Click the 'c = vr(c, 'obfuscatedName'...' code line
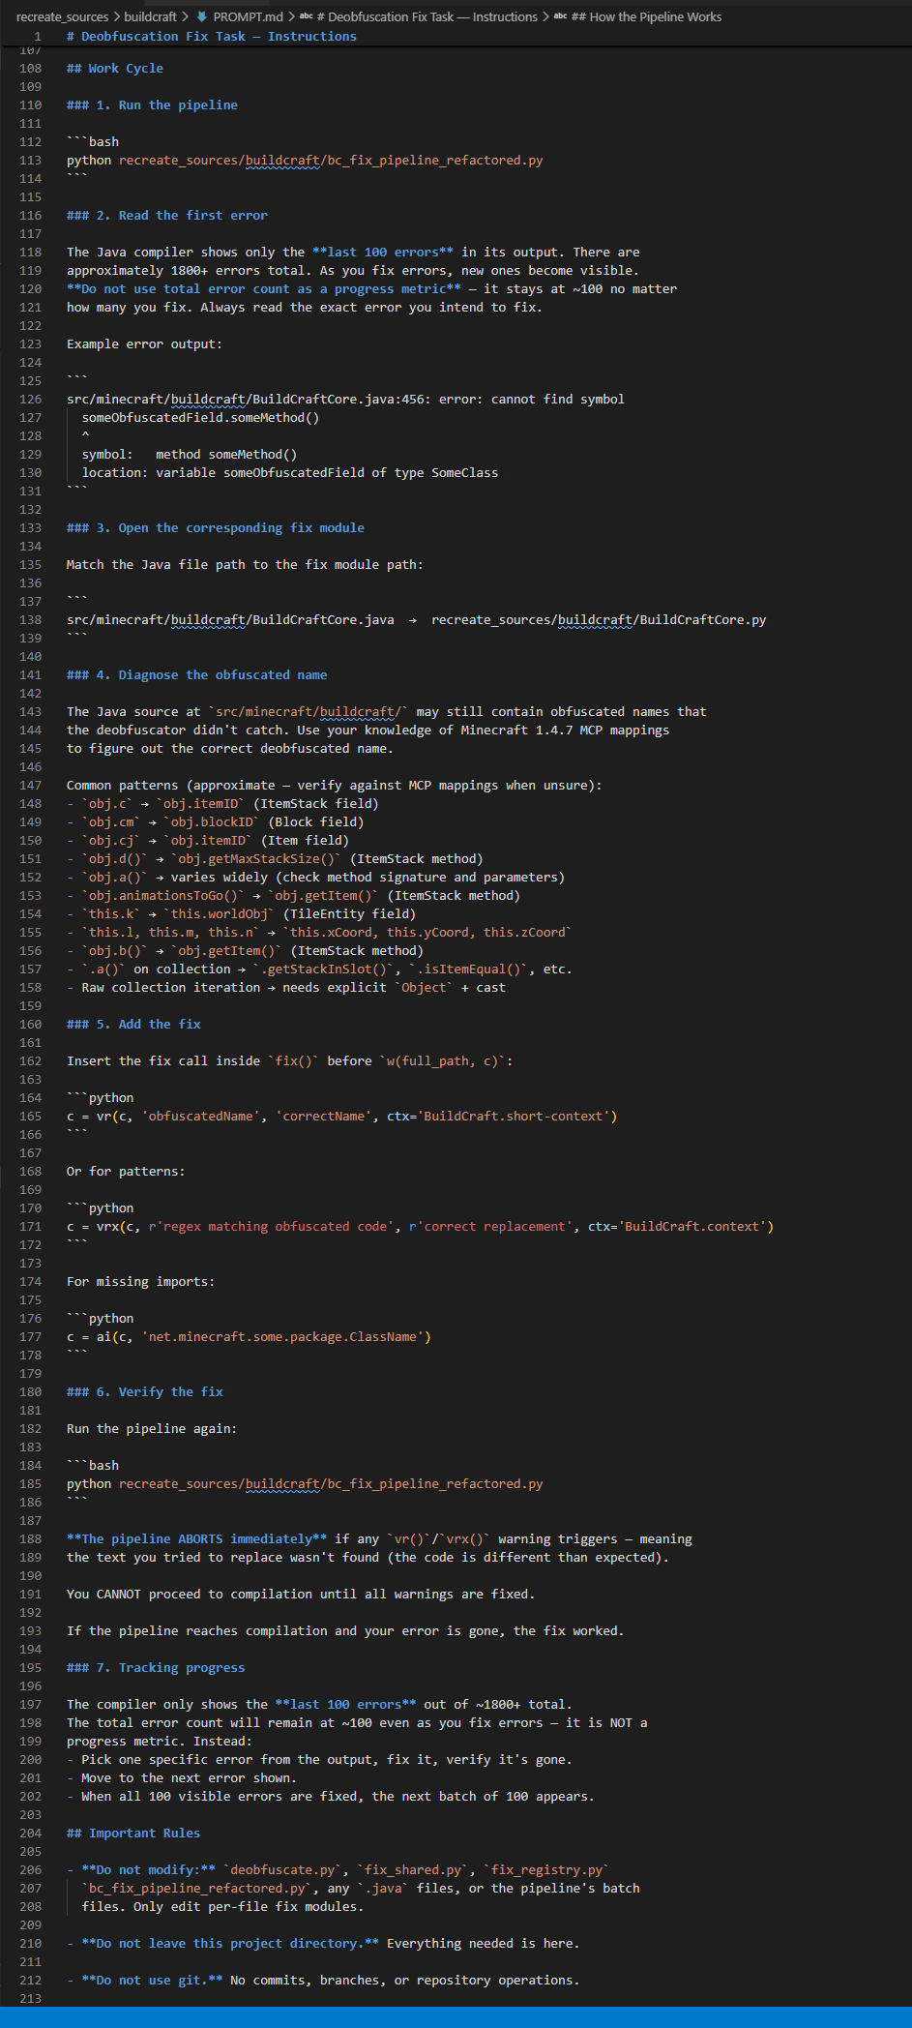Screen dimensions: 912x2028 pos(342,1117)
